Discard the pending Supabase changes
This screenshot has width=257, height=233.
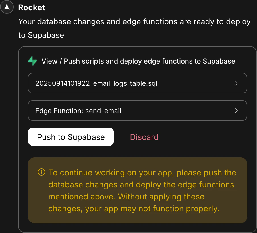[144, 137]
